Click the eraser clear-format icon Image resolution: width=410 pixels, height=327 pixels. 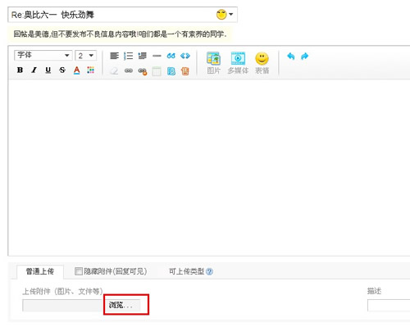pyautogui.click(x=114, y=71)
